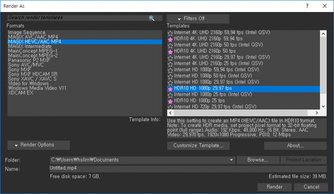Screen dimensions: 334x194
Task: Select the Windows Media Video V11 format
Action: pos(85,88)
